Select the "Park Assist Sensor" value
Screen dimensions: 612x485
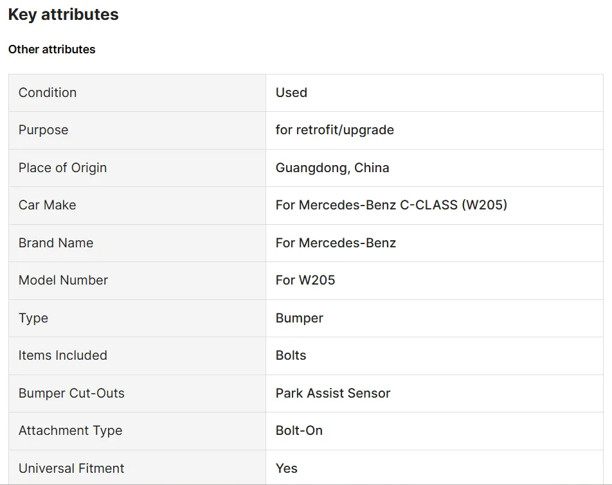click(x=333, y=393)
